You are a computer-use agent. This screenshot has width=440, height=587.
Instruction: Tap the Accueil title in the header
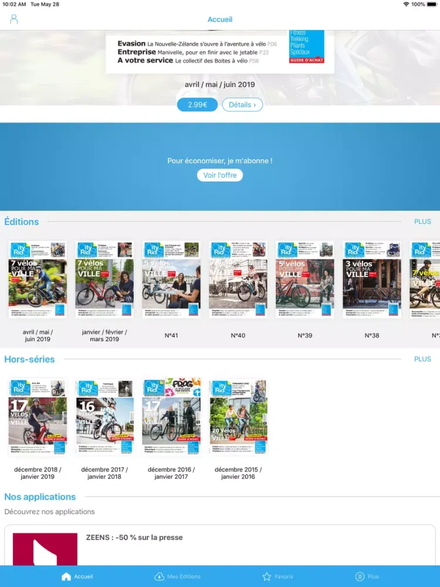(220, 19)
